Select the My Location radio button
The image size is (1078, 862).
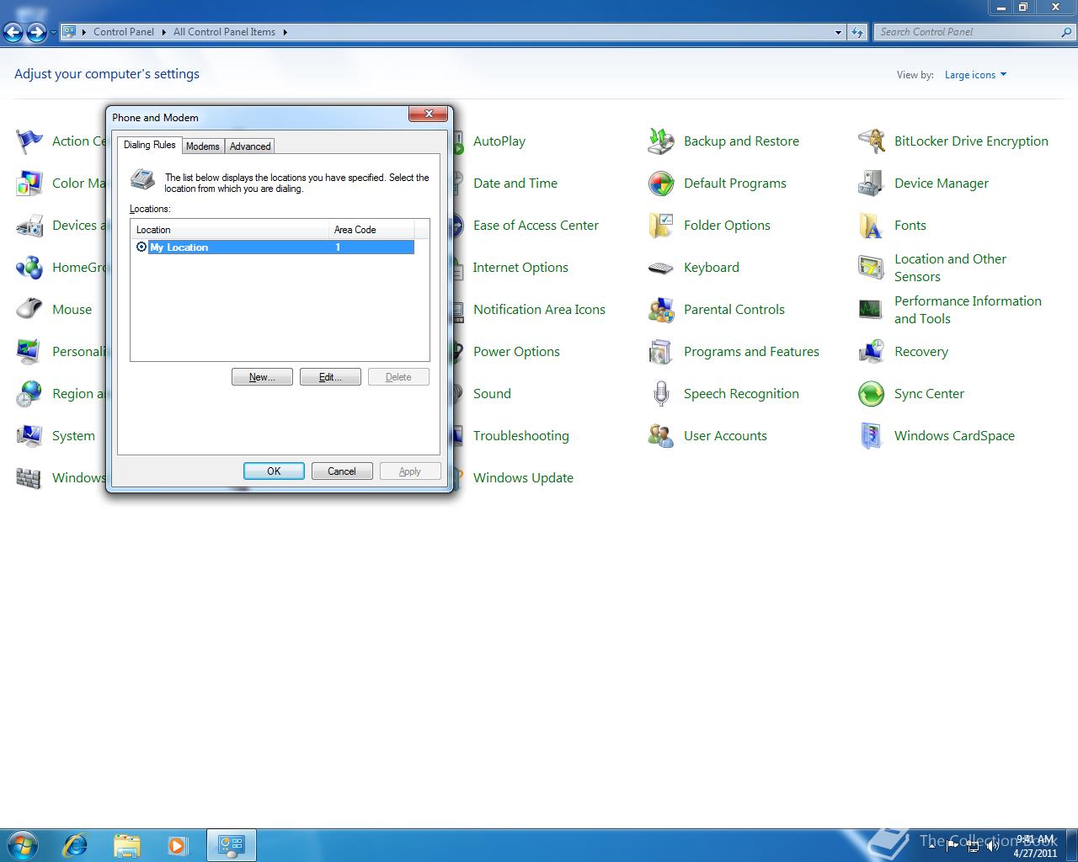(141, 247)
